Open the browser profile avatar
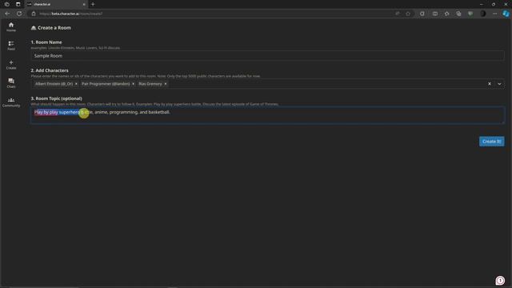512x288 pixels. point(483,14)
